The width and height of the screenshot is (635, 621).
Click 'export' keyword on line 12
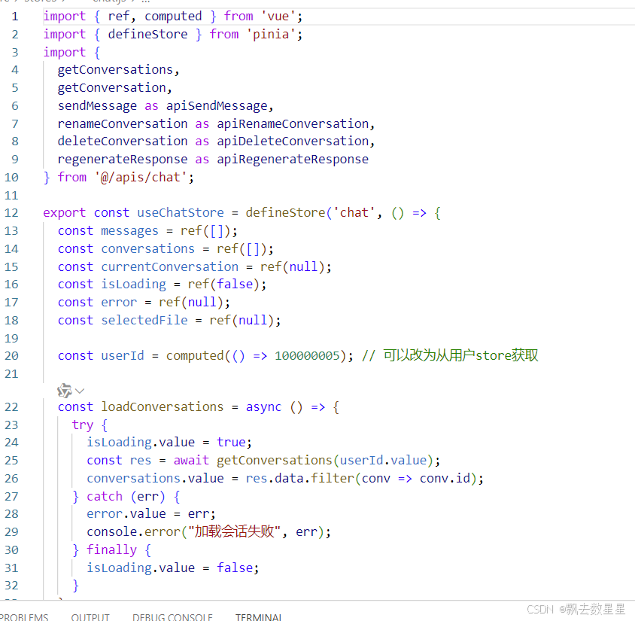tap(65, 213)
